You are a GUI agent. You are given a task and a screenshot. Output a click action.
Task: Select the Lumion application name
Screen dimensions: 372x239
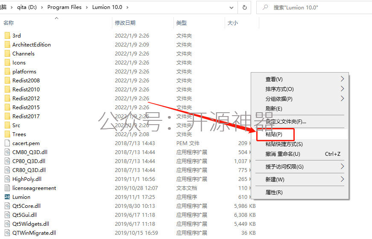click(21, 197)
